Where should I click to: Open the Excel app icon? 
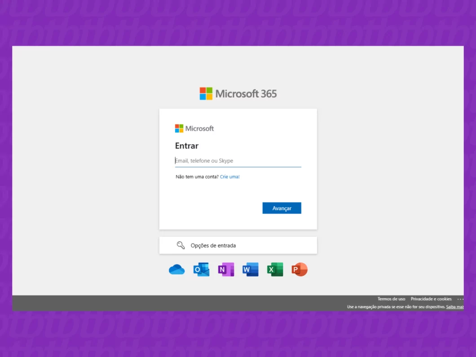(275, 269)
